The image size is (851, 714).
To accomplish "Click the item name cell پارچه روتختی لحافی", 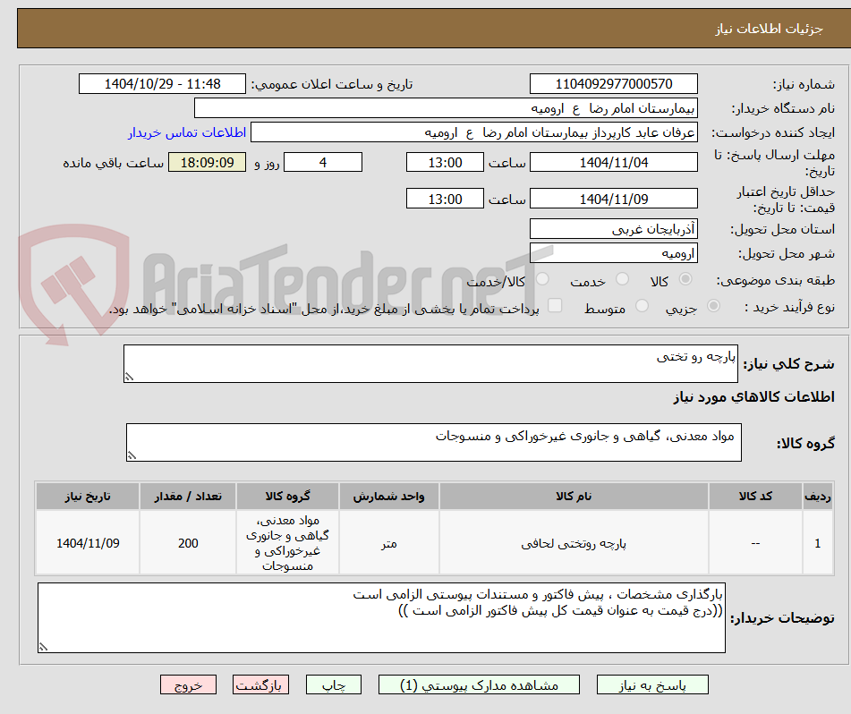I will [574, 542].
